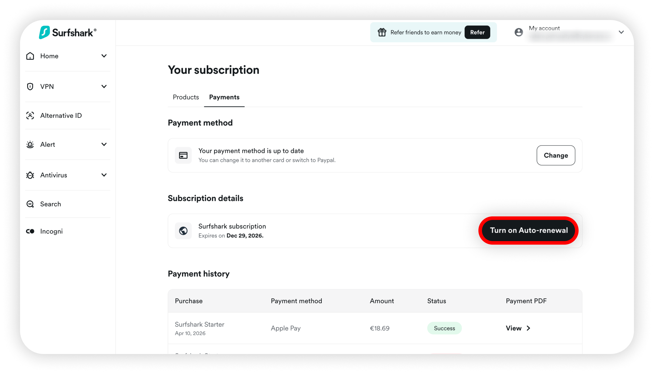This screenshot has height=374, width=654.
Task: Click the My account avatar icon
Action: point(519,32)
